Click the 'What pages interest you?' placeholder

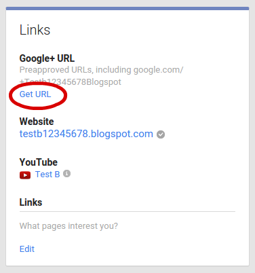click(68, 226)
